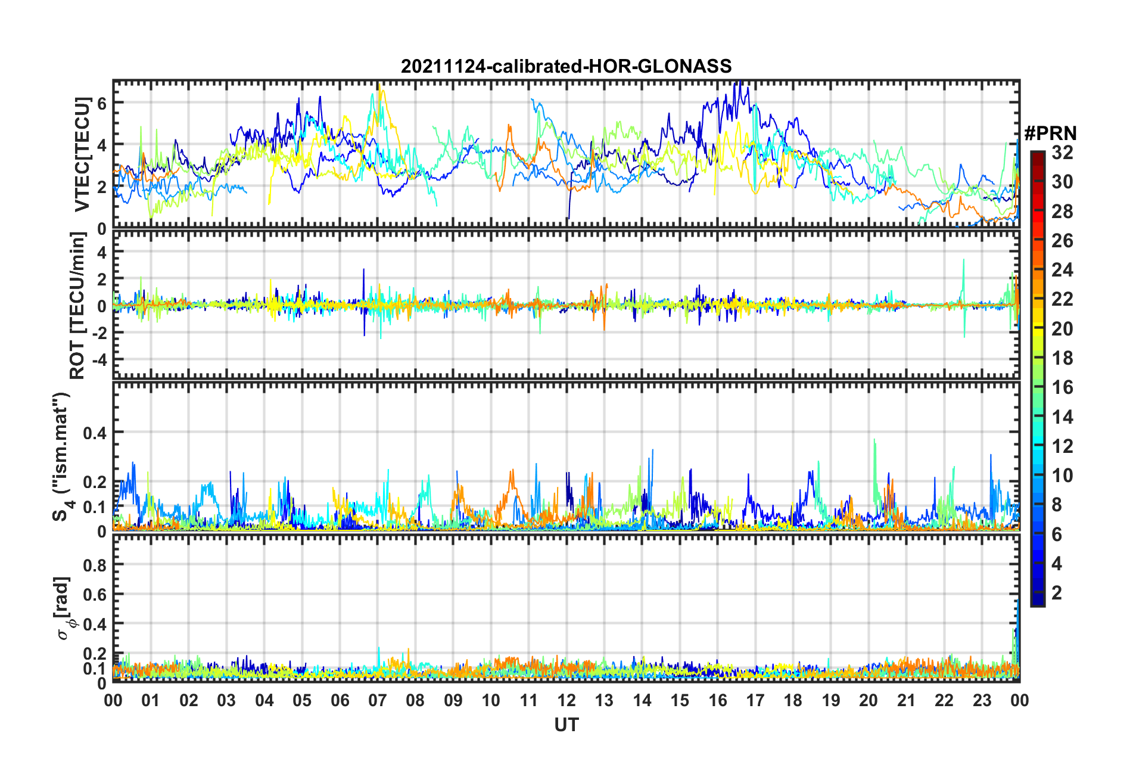
Task: Click PRN colorbar tick label 8
Action: pyautogui.click(x=1057, y=505)
